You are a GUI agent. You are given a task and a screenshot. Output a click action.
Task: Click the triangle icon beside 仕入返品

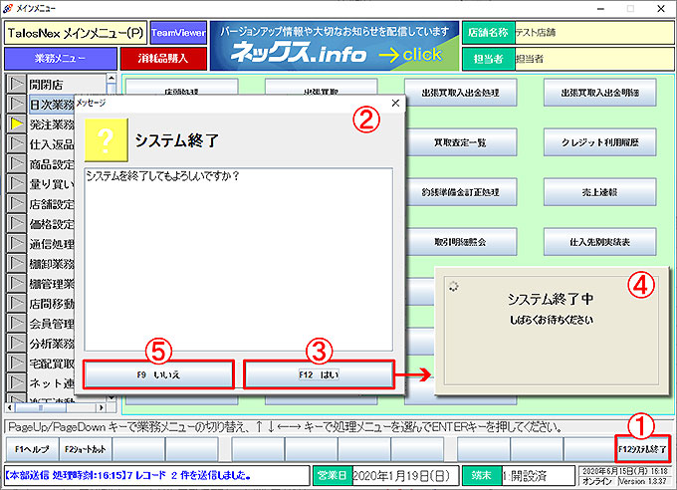[x=16, y=143]
